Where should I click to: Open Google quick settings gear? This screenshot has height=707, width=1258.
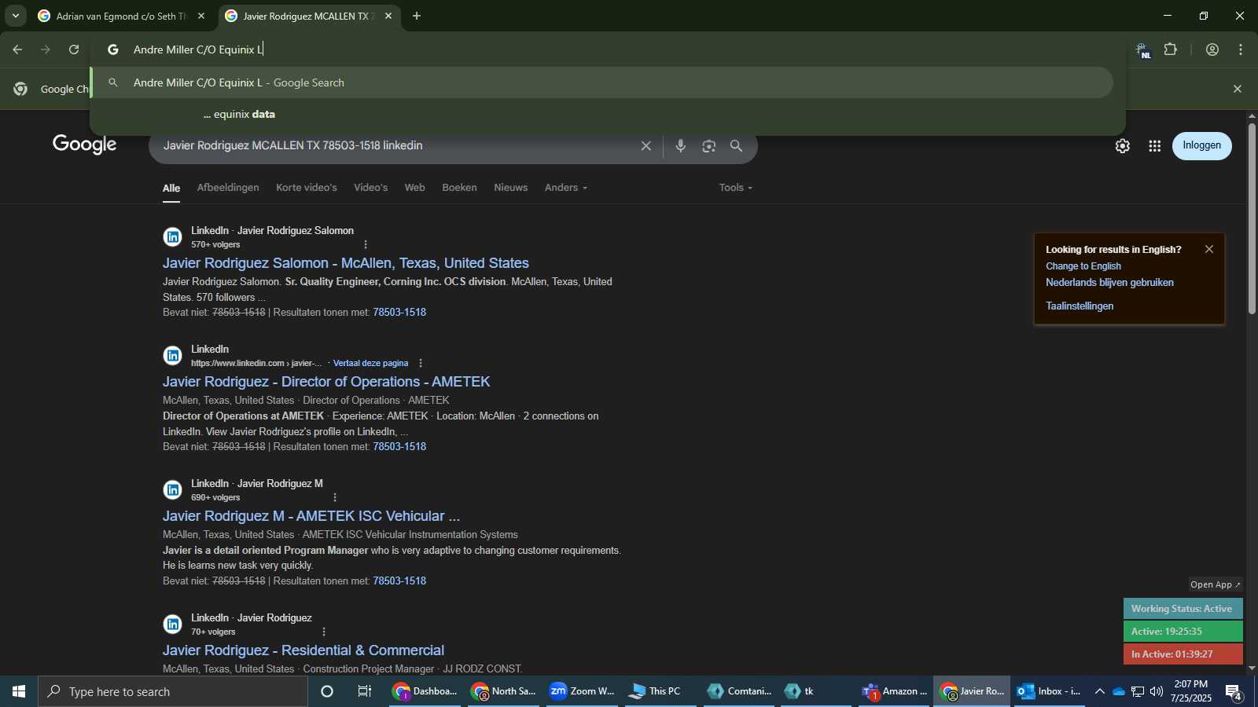pyautogui.click(x=1123, y=146)
